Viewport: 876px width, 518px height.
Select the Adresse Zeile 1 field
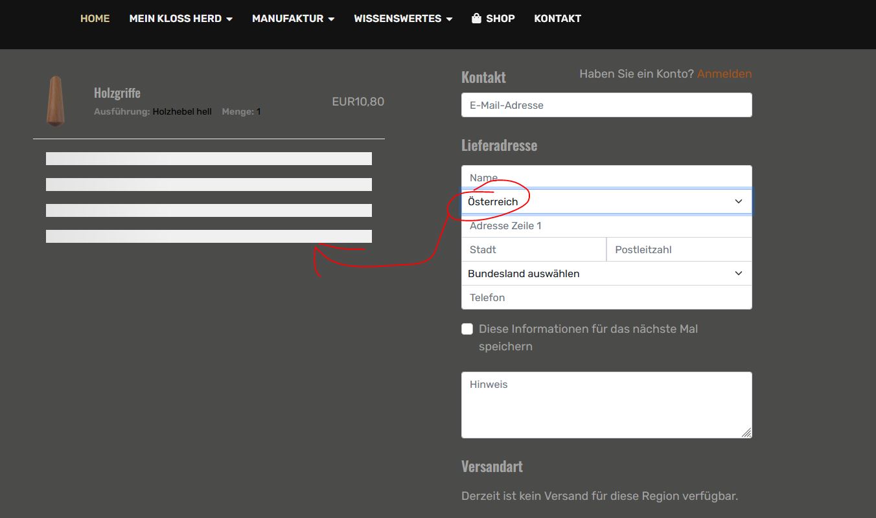(606, 226)
